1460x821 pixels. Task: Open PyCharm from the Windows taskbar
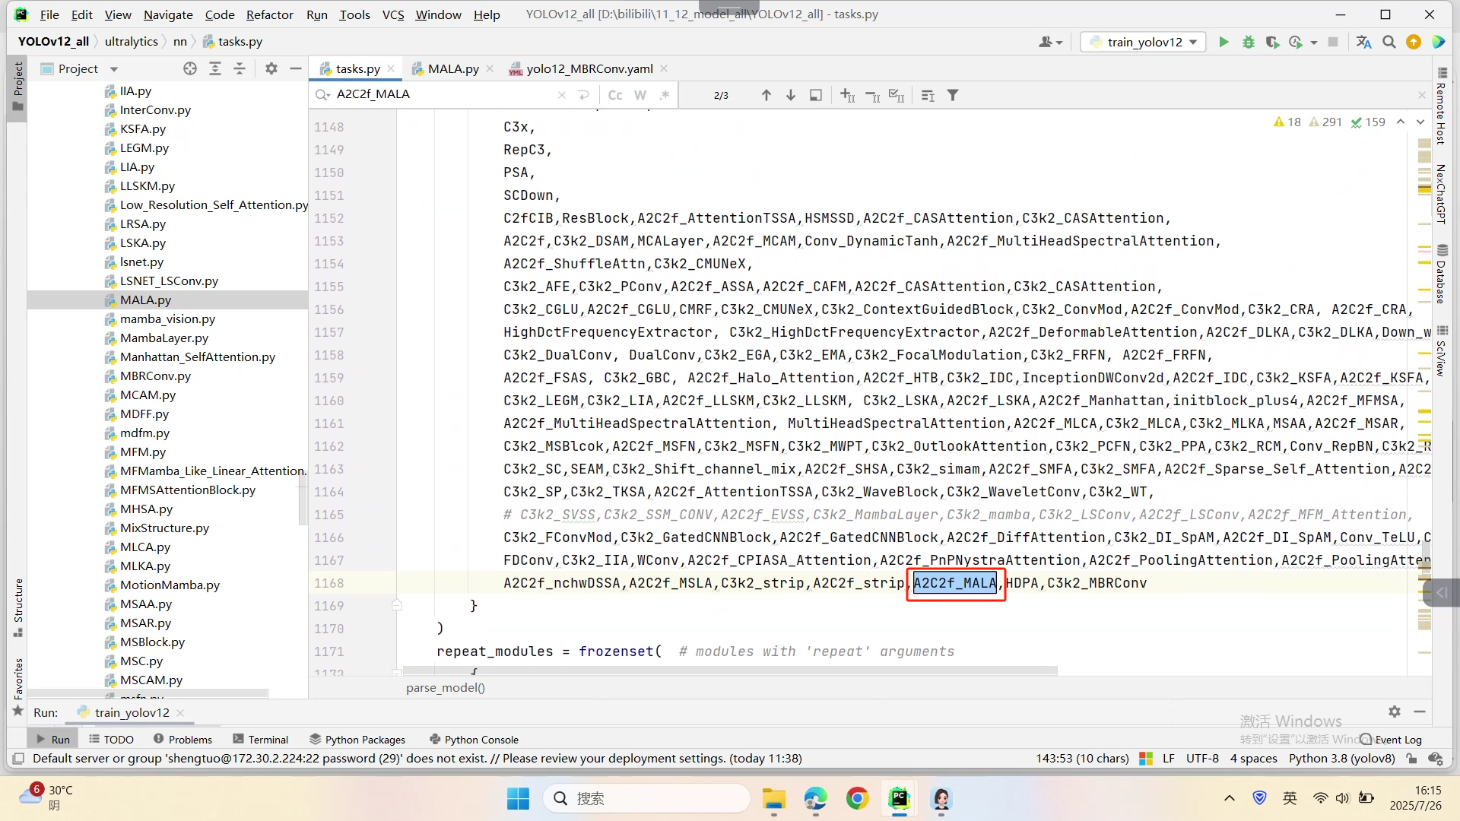[x=899, y=799]
